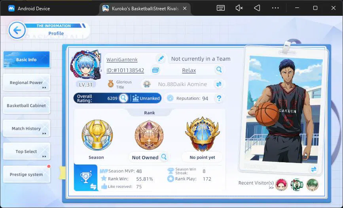Swap the No.88 Daiki Aomine title
The height and width of the screenshot is (208, 343).
pos(219,84)
